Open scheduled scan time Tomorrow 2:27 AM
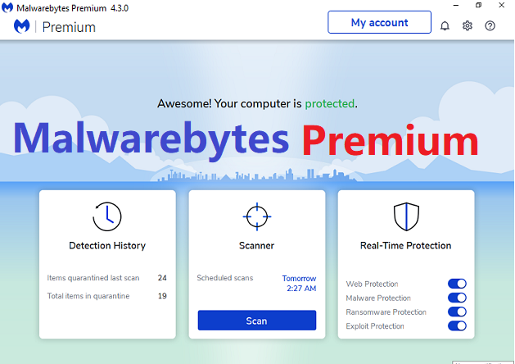 (x=299, y=284)
